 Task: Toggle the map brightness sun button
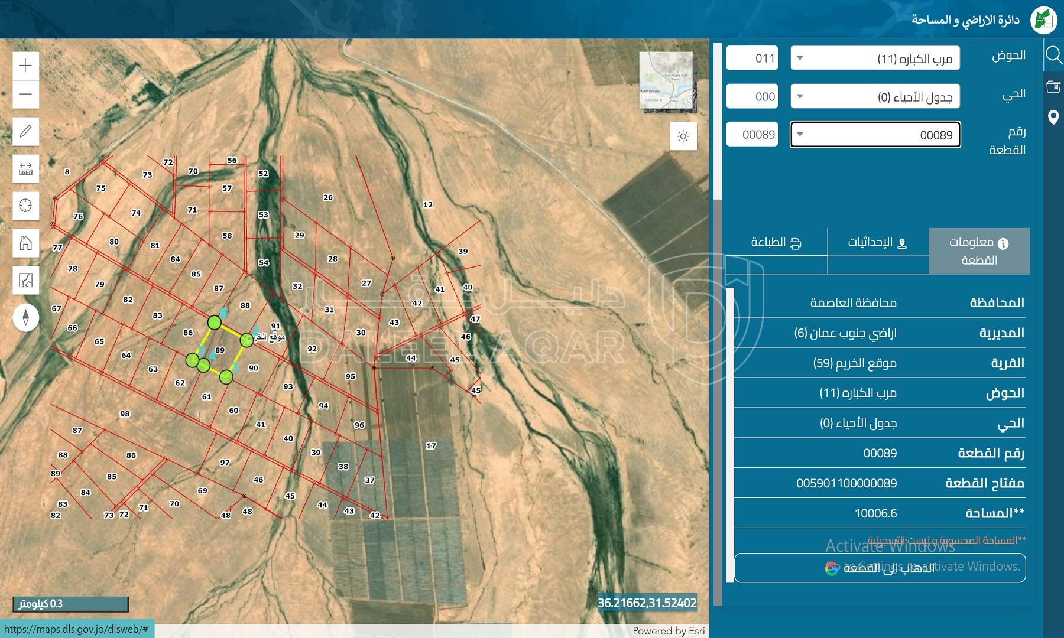click(683, 136)
